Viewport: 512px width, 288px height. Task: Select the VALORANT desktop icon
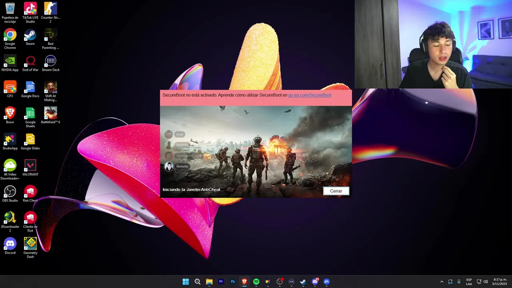point(30,168)
